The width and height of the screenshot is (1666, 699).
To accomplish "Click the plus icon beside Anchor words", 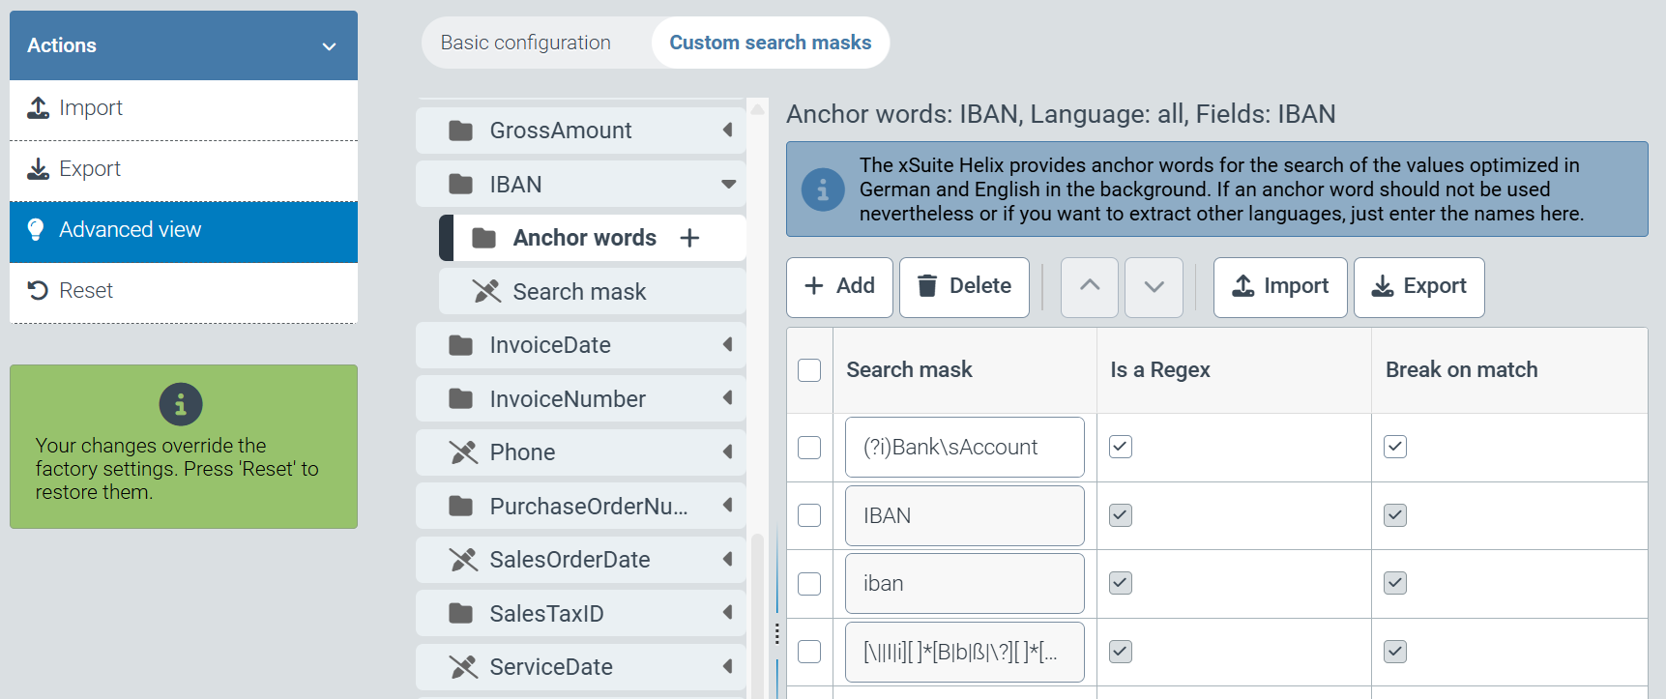I will (x=689, y=238).
